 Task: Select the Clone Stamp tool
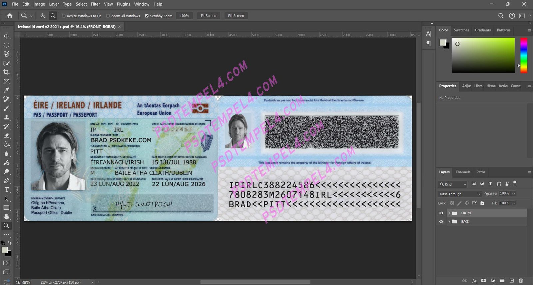coord(6,117)
